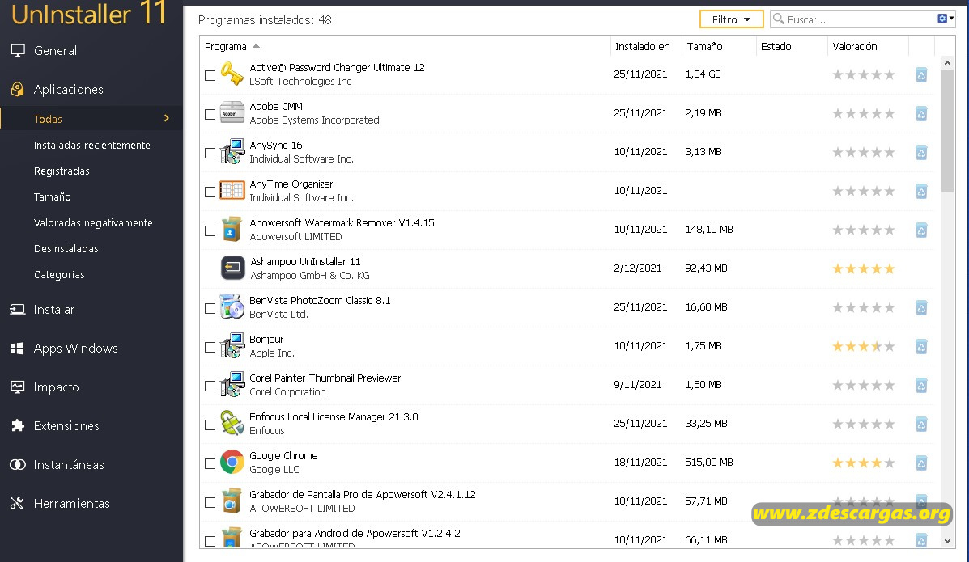The width and height of the screenshot is (969, 562).
Task: Click the Herramientas wrench icon
Action: coord(17,503)
